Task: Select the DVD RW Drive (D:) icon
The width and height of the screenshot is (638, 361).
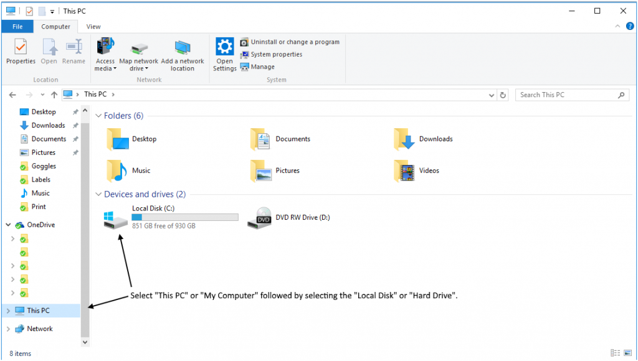Action: [260, 218]
